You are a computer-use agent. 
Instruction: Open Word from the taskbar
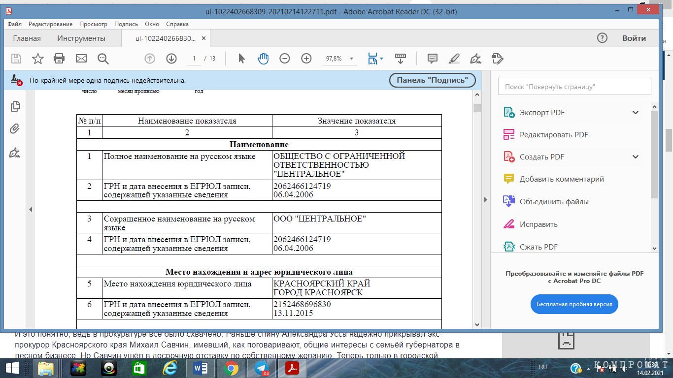[x=201, y=368]
